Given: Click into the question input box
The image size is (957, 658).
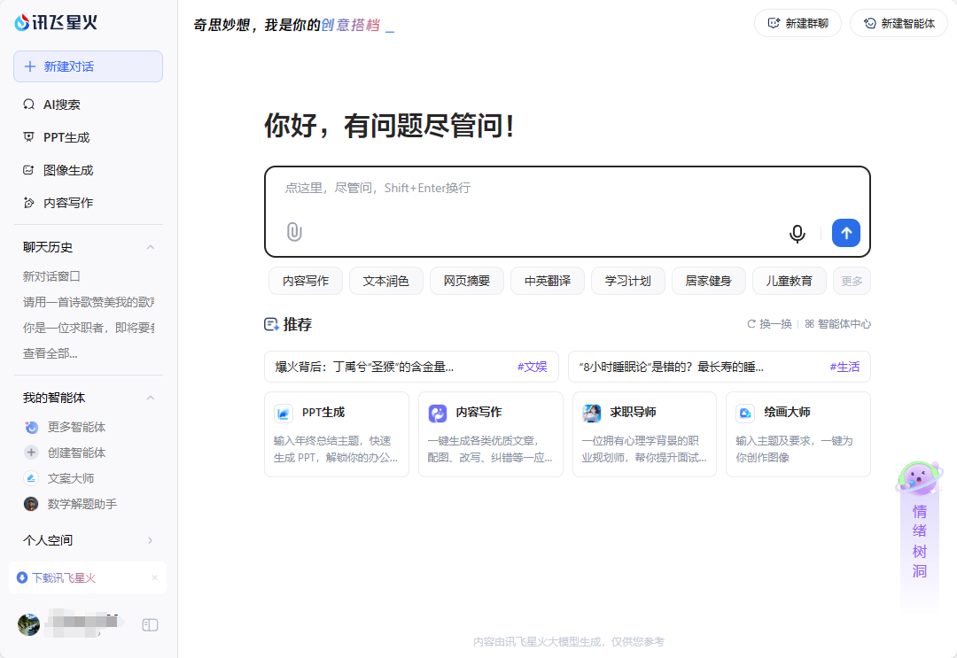Looking at the screenshot, I should [x=567, y=212].
